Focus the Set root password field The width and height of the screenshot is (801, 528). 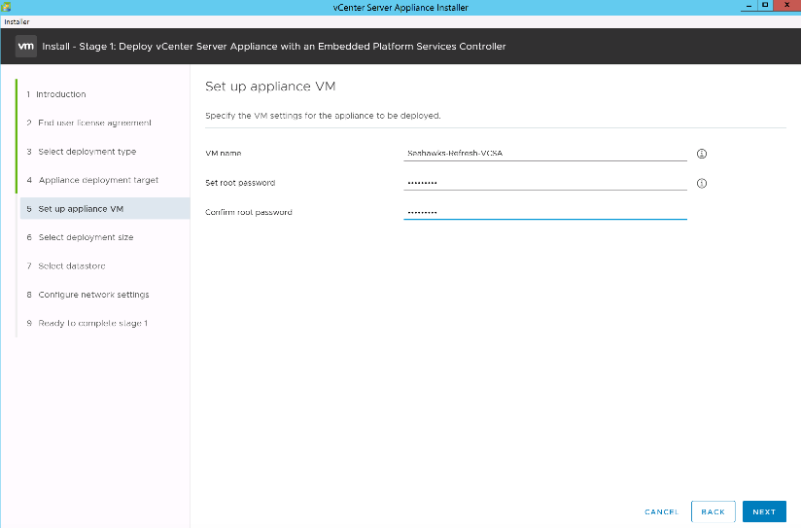[544, 183]
